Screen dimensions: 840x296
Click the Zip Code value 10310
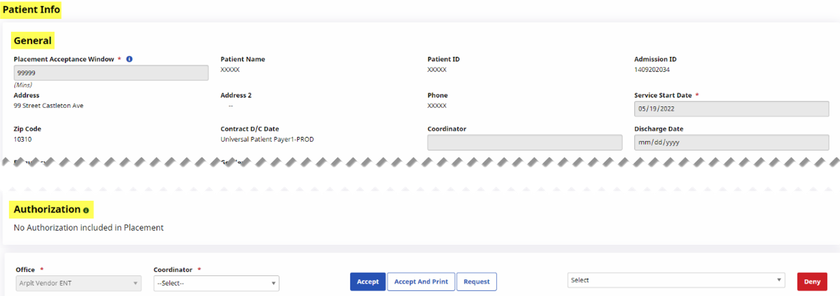pos(23,140)
